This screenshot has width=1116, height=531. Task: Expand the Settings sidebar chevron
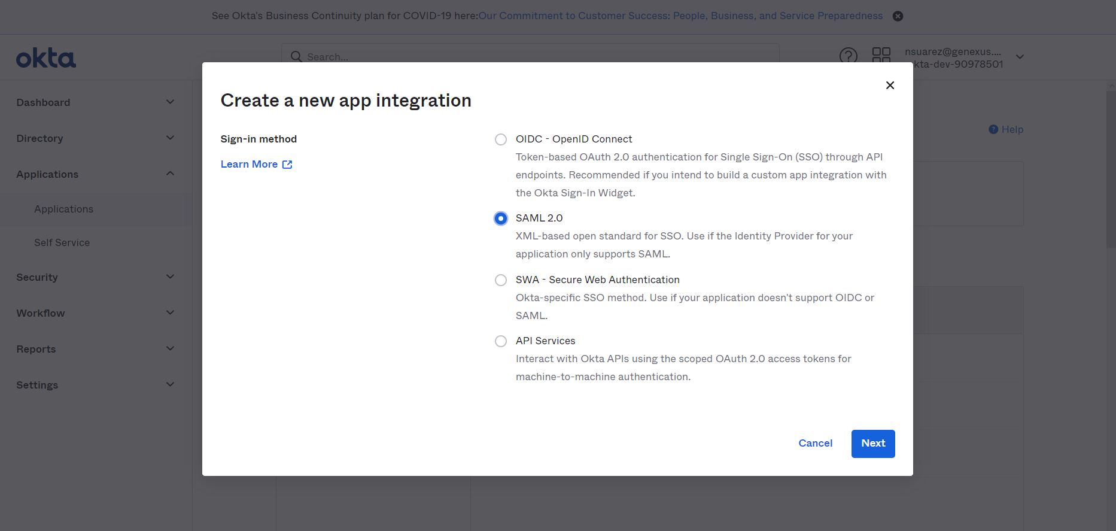(170, 384)
